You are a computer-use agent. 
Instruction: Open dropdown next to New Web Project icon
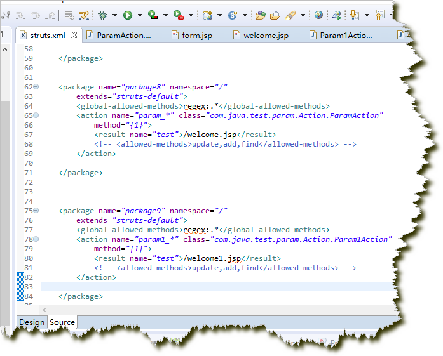pos(219,15)
